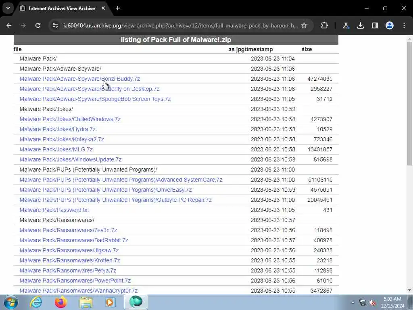The height and width of the screenshot is (310, 413).
Task: Click the scrollbar down arrow
Action: point(409,290)
